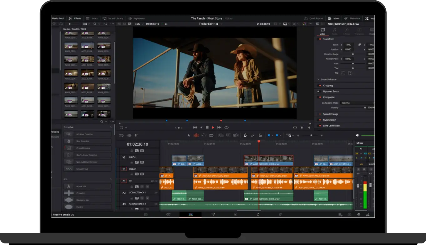Select the Diamond Iris transition
This screenshot has width=426, height=245.
tap(88, 200)
